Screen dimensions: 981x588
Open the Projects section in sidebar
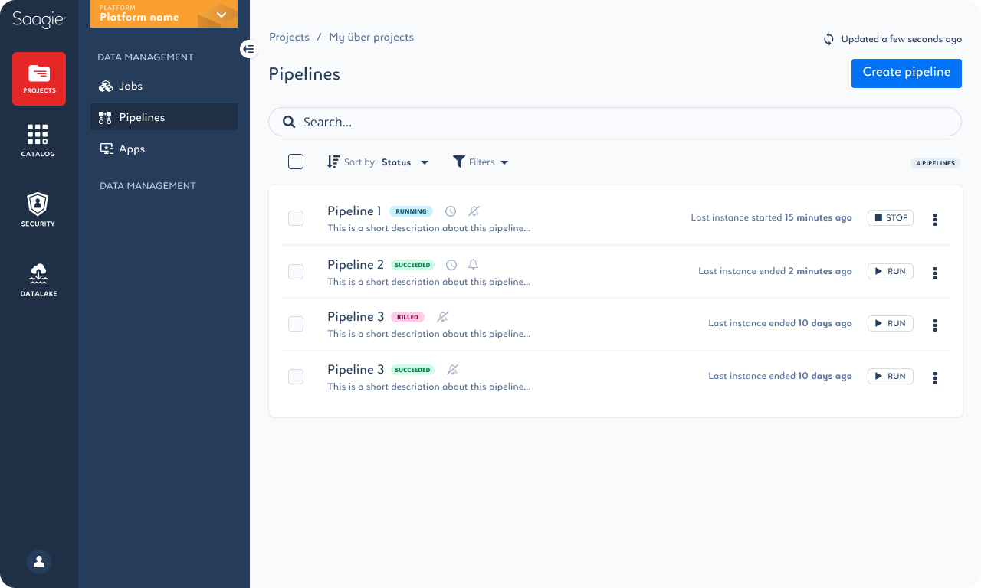(x=39, y=78)
